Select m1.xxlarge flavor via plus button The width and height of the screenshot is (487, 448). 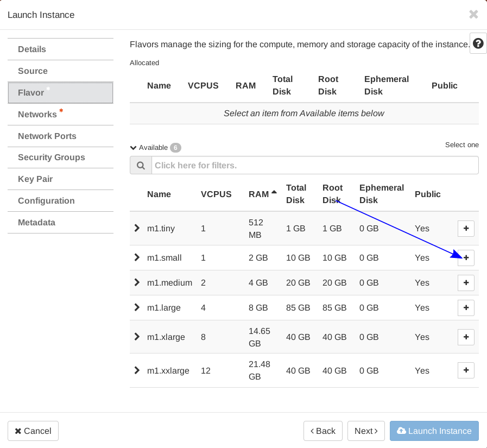point(466,370)
